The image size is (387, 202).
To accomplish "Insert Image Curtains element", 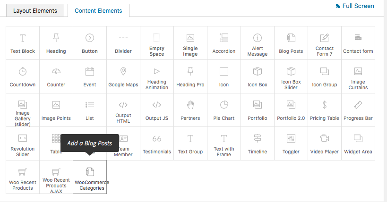I will point(358,77).
